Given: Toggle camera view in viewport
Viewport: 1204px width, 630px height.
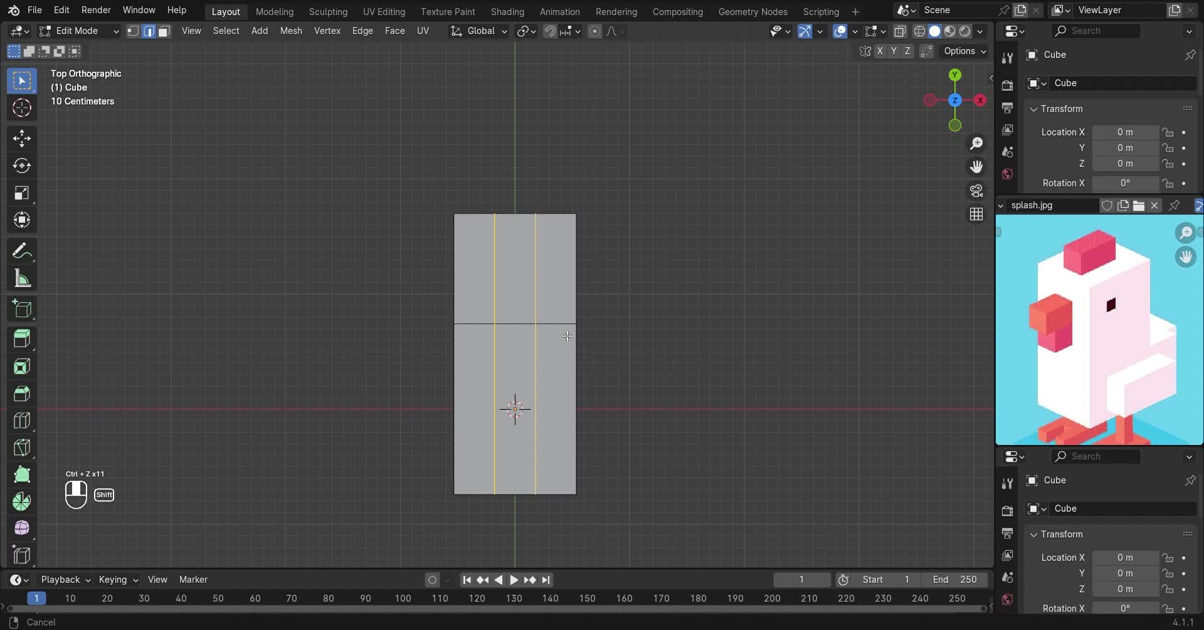Looking at the screenshot, I should tap(976, 191).
